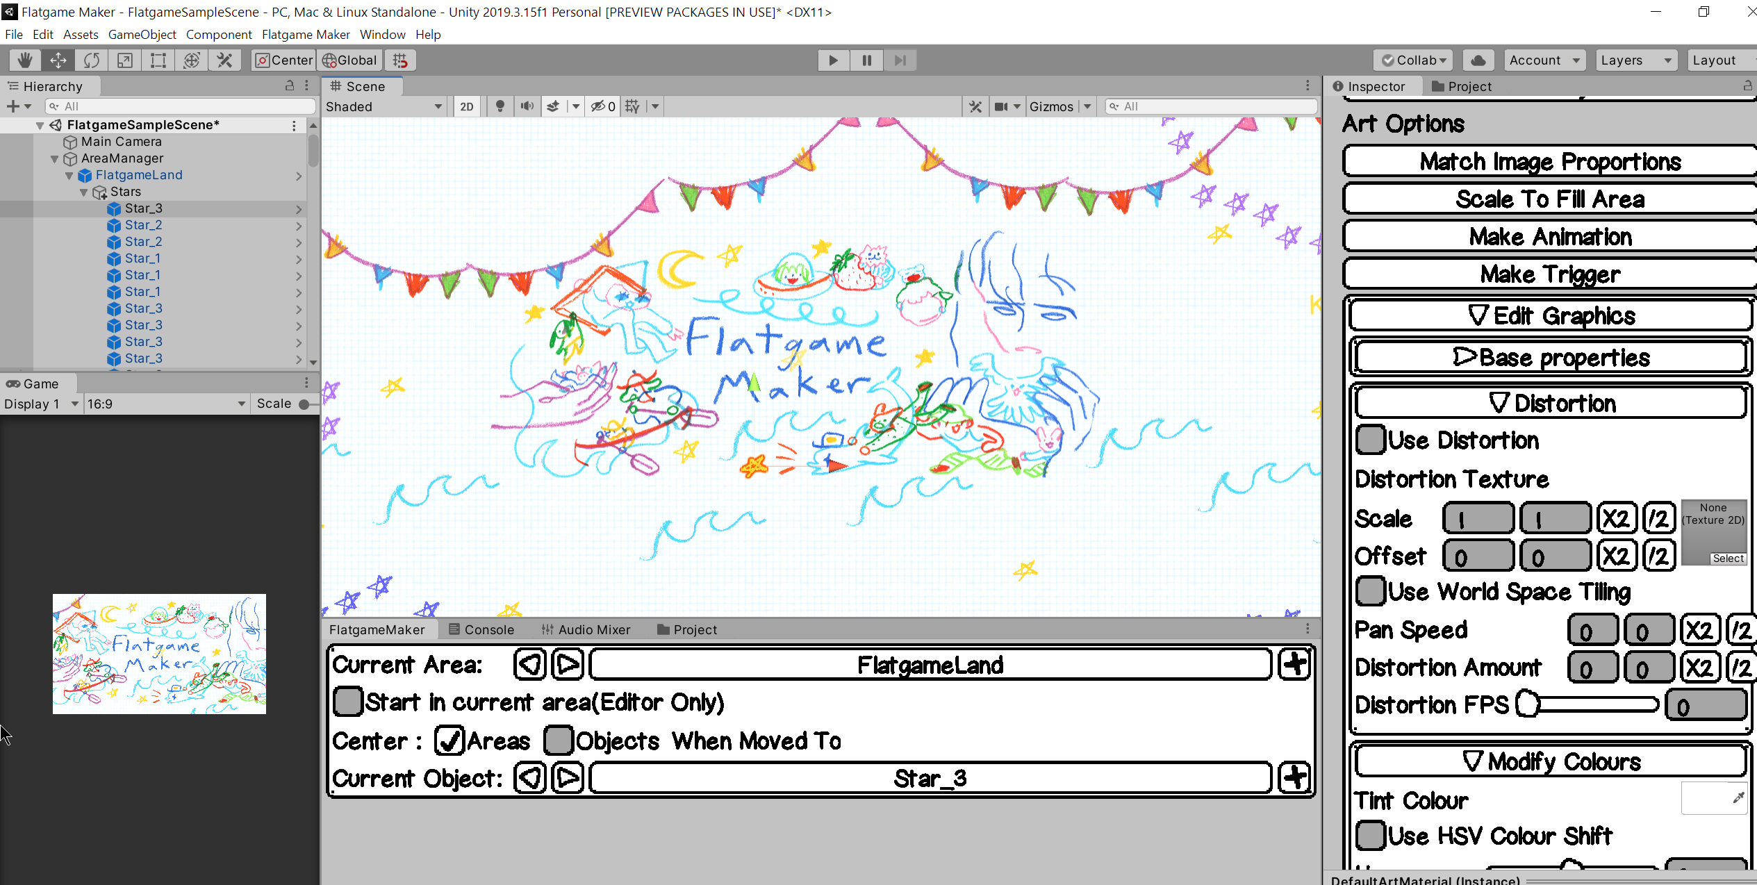
Task: Click the Pause button
Action: point(866,60)
